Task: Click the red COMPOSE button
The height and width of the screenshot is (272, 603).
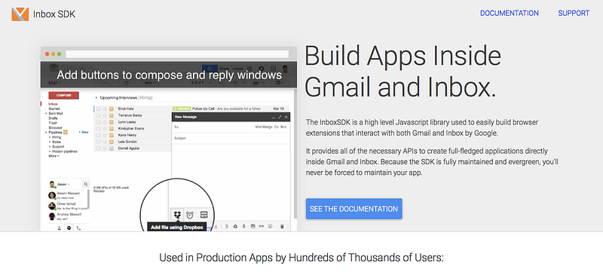Action: pyautogui.click(x=63, y=95)
